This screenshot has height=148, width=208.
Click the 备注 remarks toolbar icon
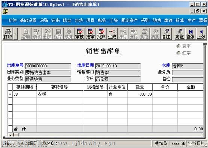166,34
